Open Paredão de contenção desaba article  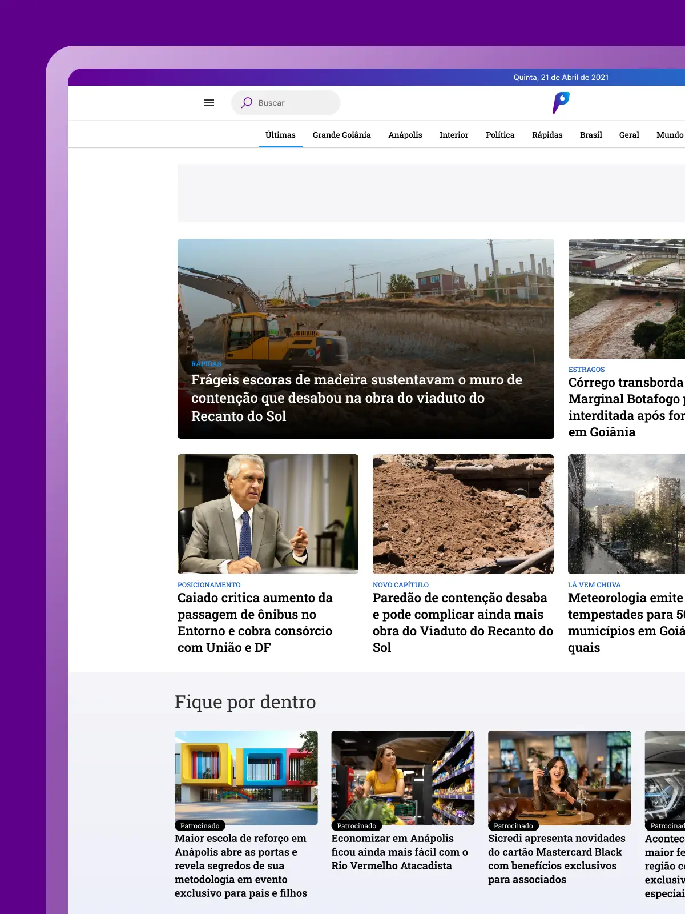click(463, 623)
